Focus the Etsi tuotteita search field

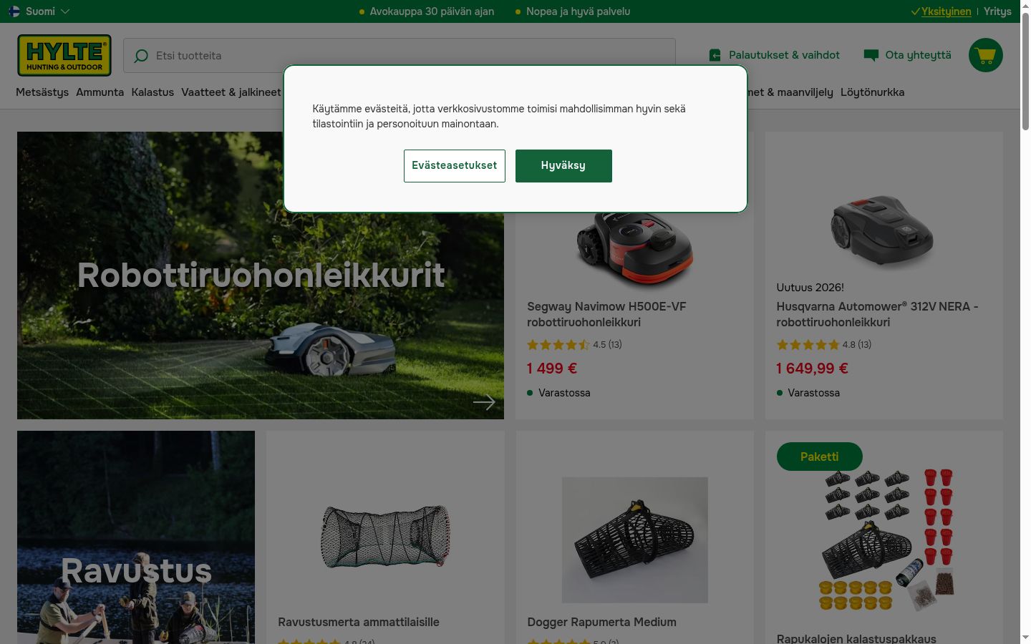[400, 56]
